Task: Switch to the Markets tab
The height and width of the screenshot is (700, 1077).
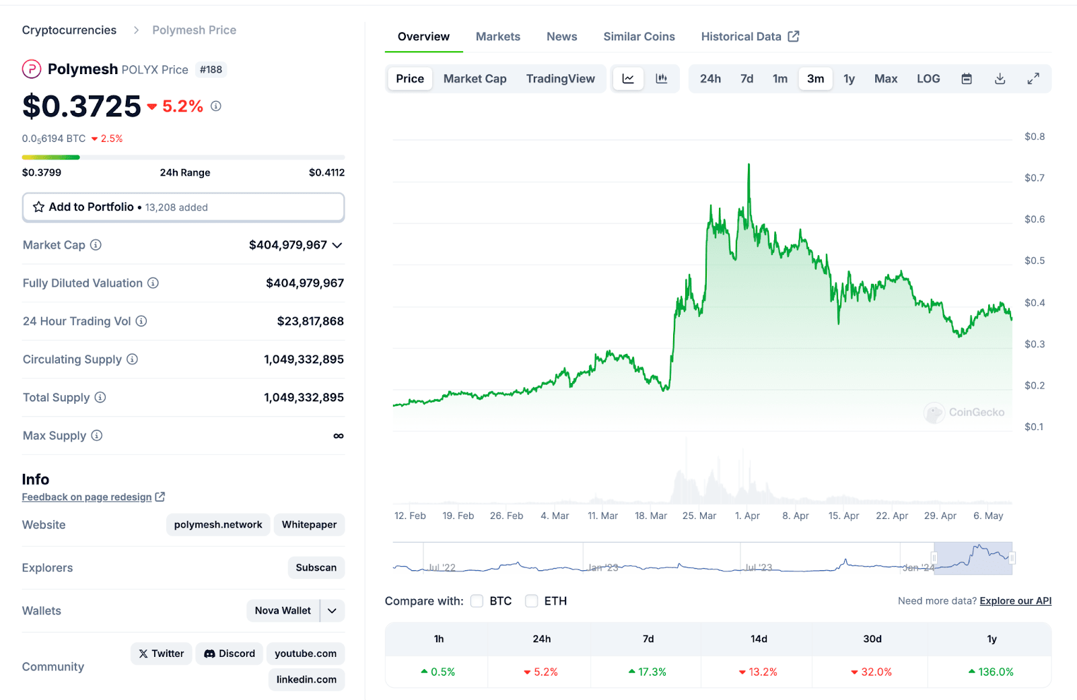Action: 497,36
